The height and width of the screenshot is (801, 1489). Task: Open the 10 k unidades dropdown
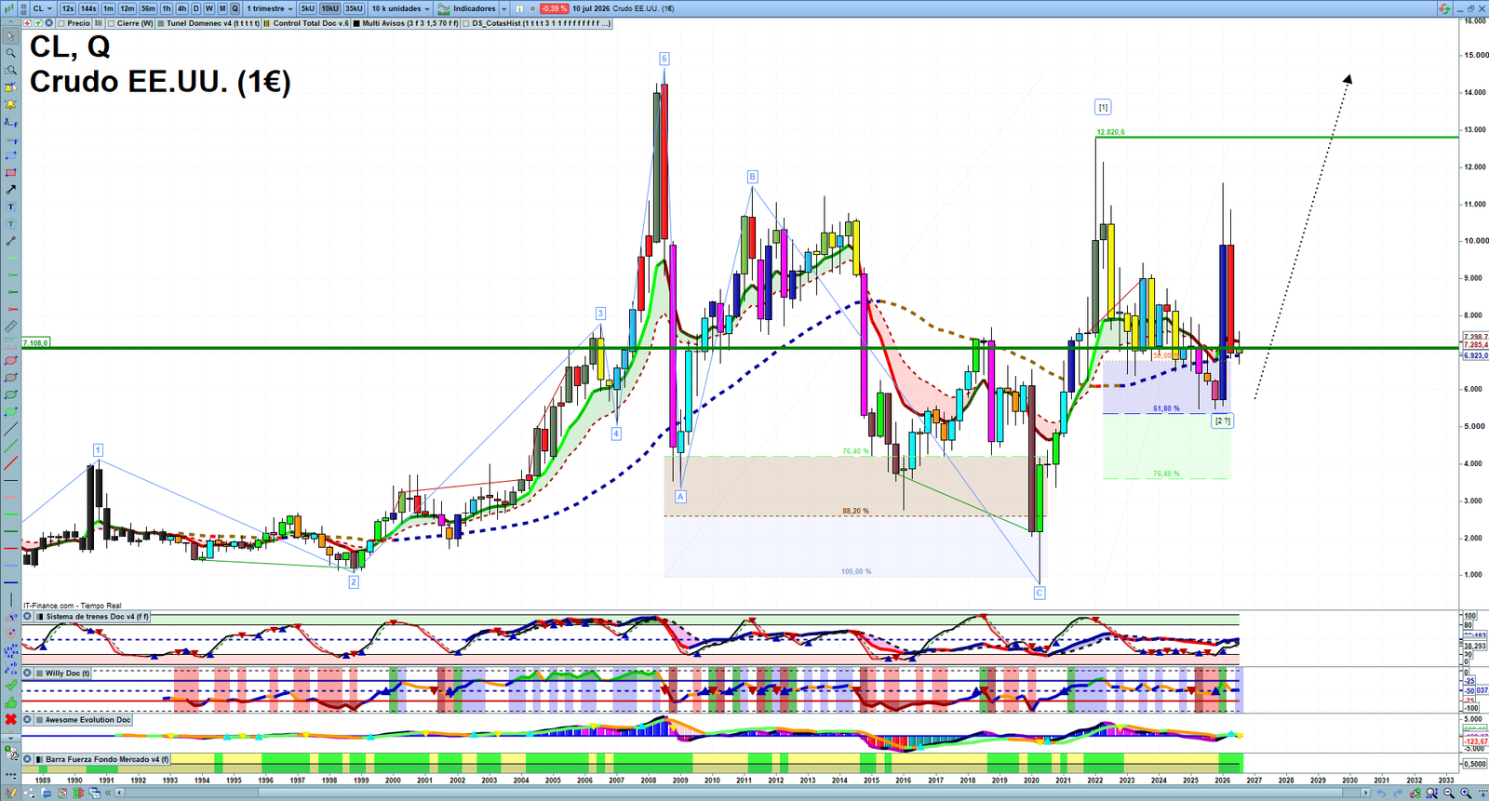[x=400, y=8]
